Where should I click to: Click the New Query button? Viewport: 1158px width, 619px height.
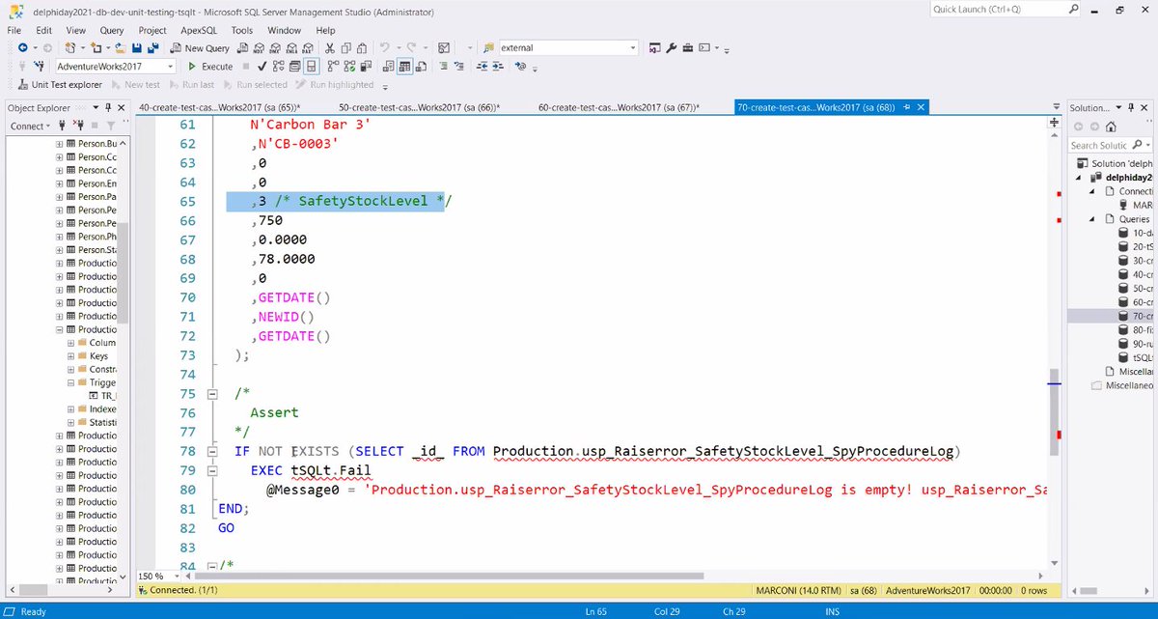[x=201, y=47]
